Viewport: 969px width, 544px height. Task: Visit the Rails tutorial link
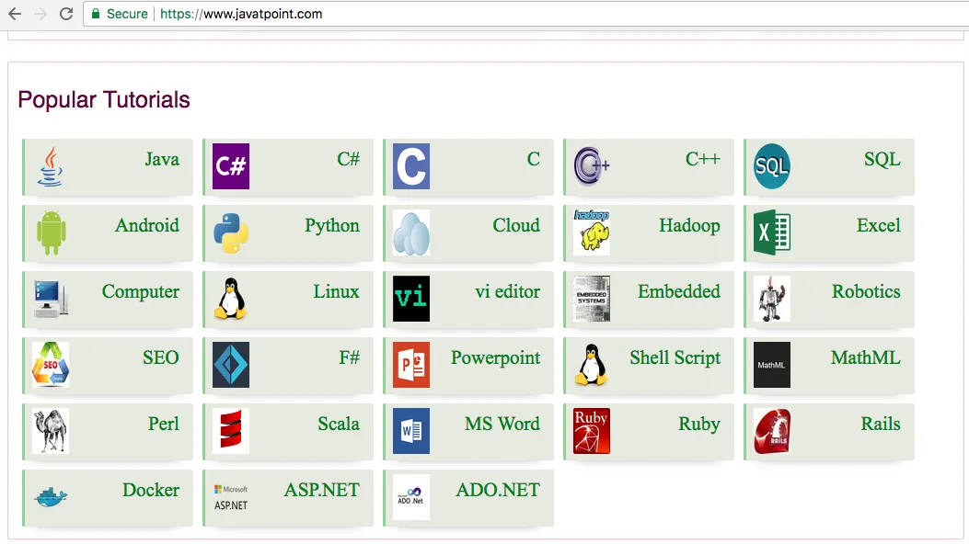(880, 423)
